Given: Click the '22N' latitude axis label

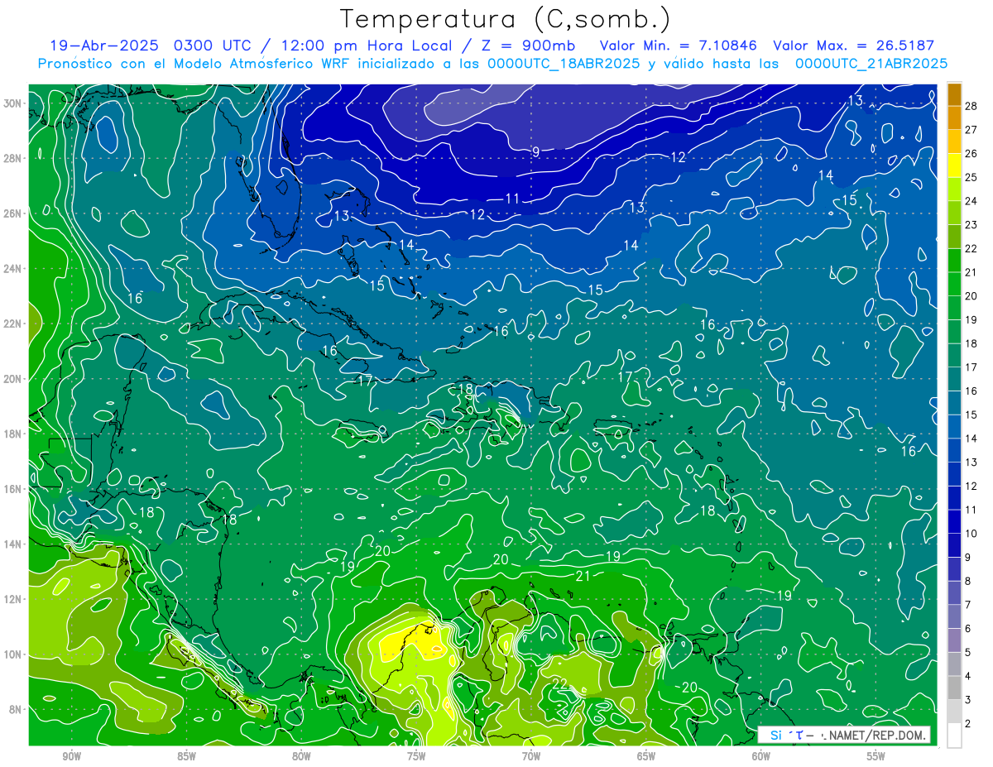Looking at the screenshot, I should 13,324.
